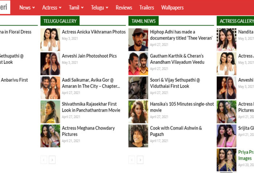This screenshot has width=254, height=173.
Task: Click next page arrow under Telugu Gallery
Action: pos(52,160)
